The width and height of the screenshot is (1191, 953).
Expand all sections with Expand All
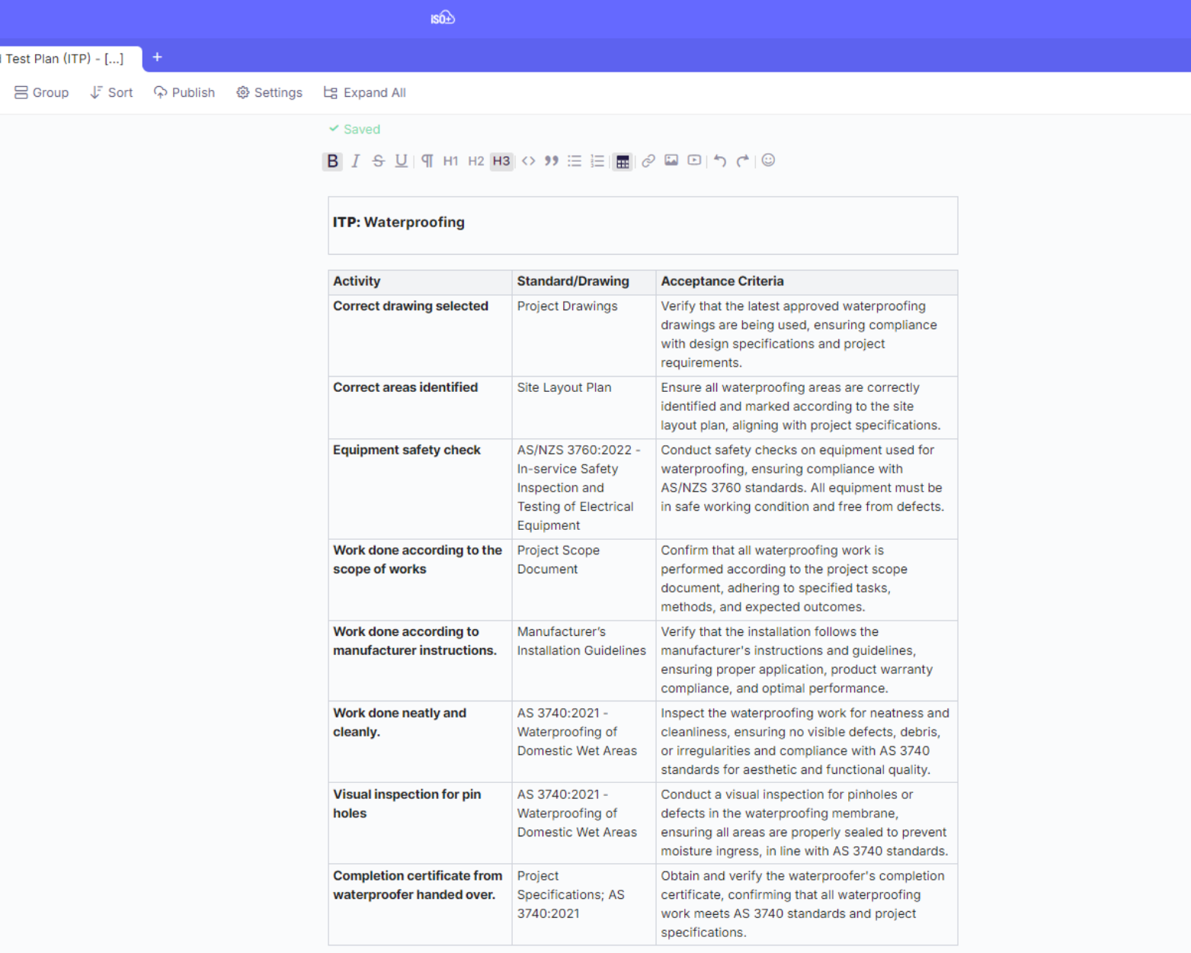364,92
